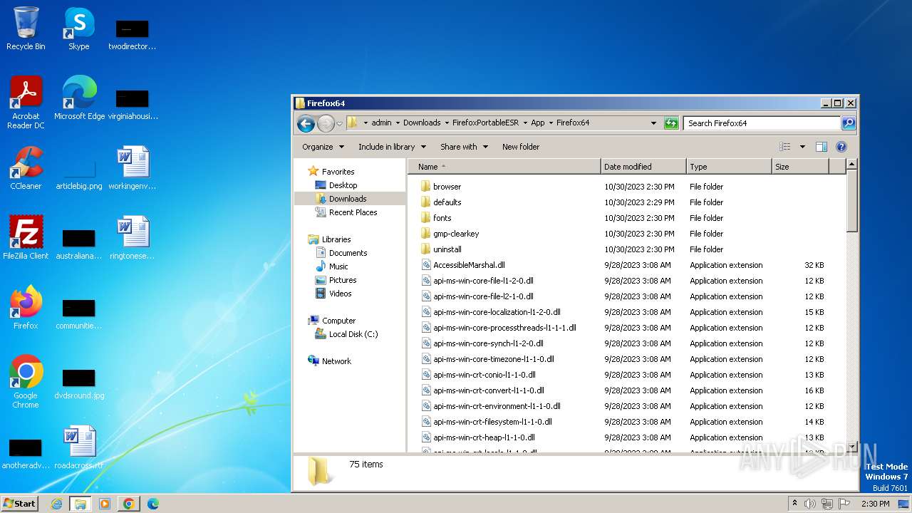Screen dimensions: 912x513
Task: Open the Organize dropdown menu
Action: point(323,147)
